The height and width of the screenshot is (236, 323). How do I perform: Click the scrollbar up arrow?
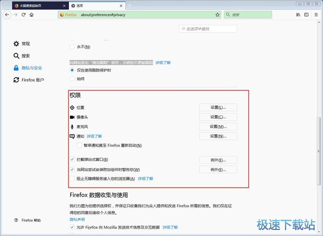(319, 22)
